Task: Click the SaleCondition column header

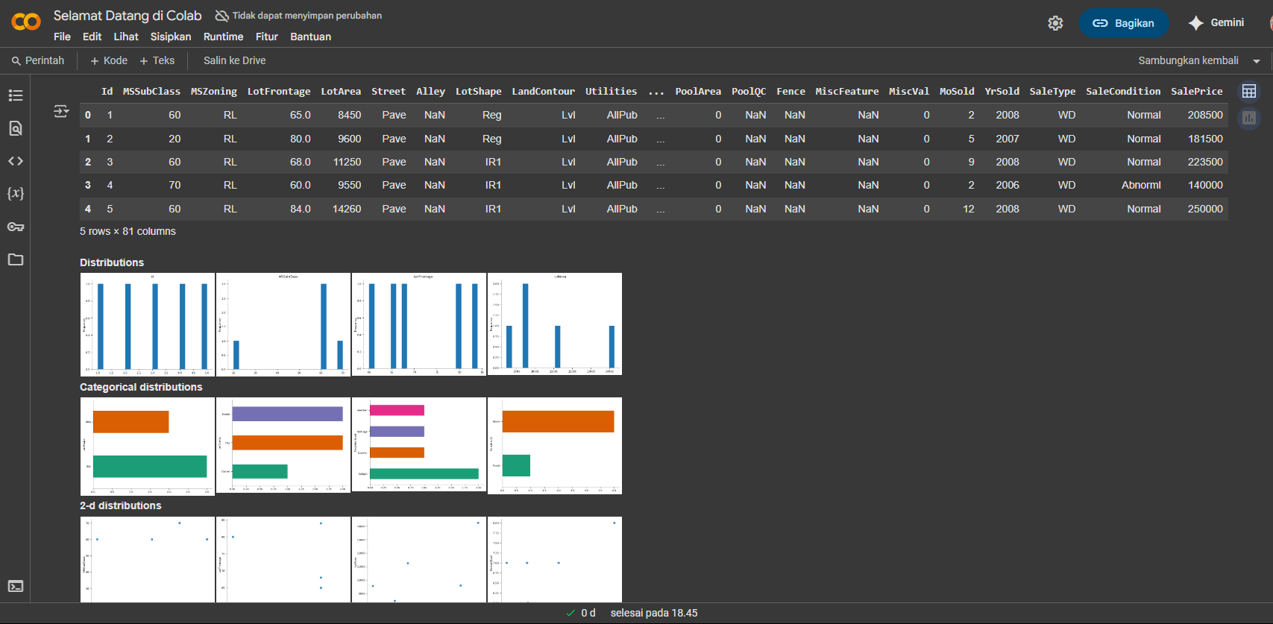Action: click(1123, 91)
